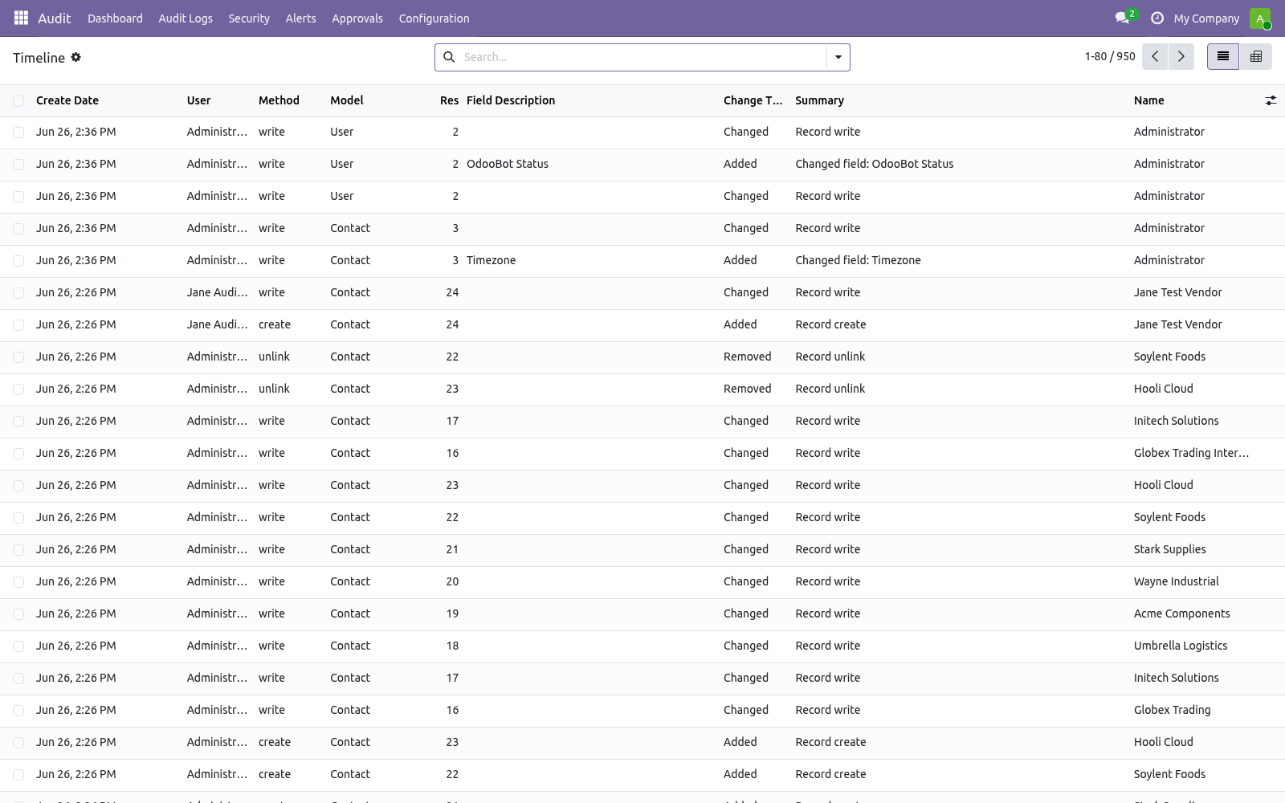
Task: Open the Alerts menu
Action: [300, 18]
